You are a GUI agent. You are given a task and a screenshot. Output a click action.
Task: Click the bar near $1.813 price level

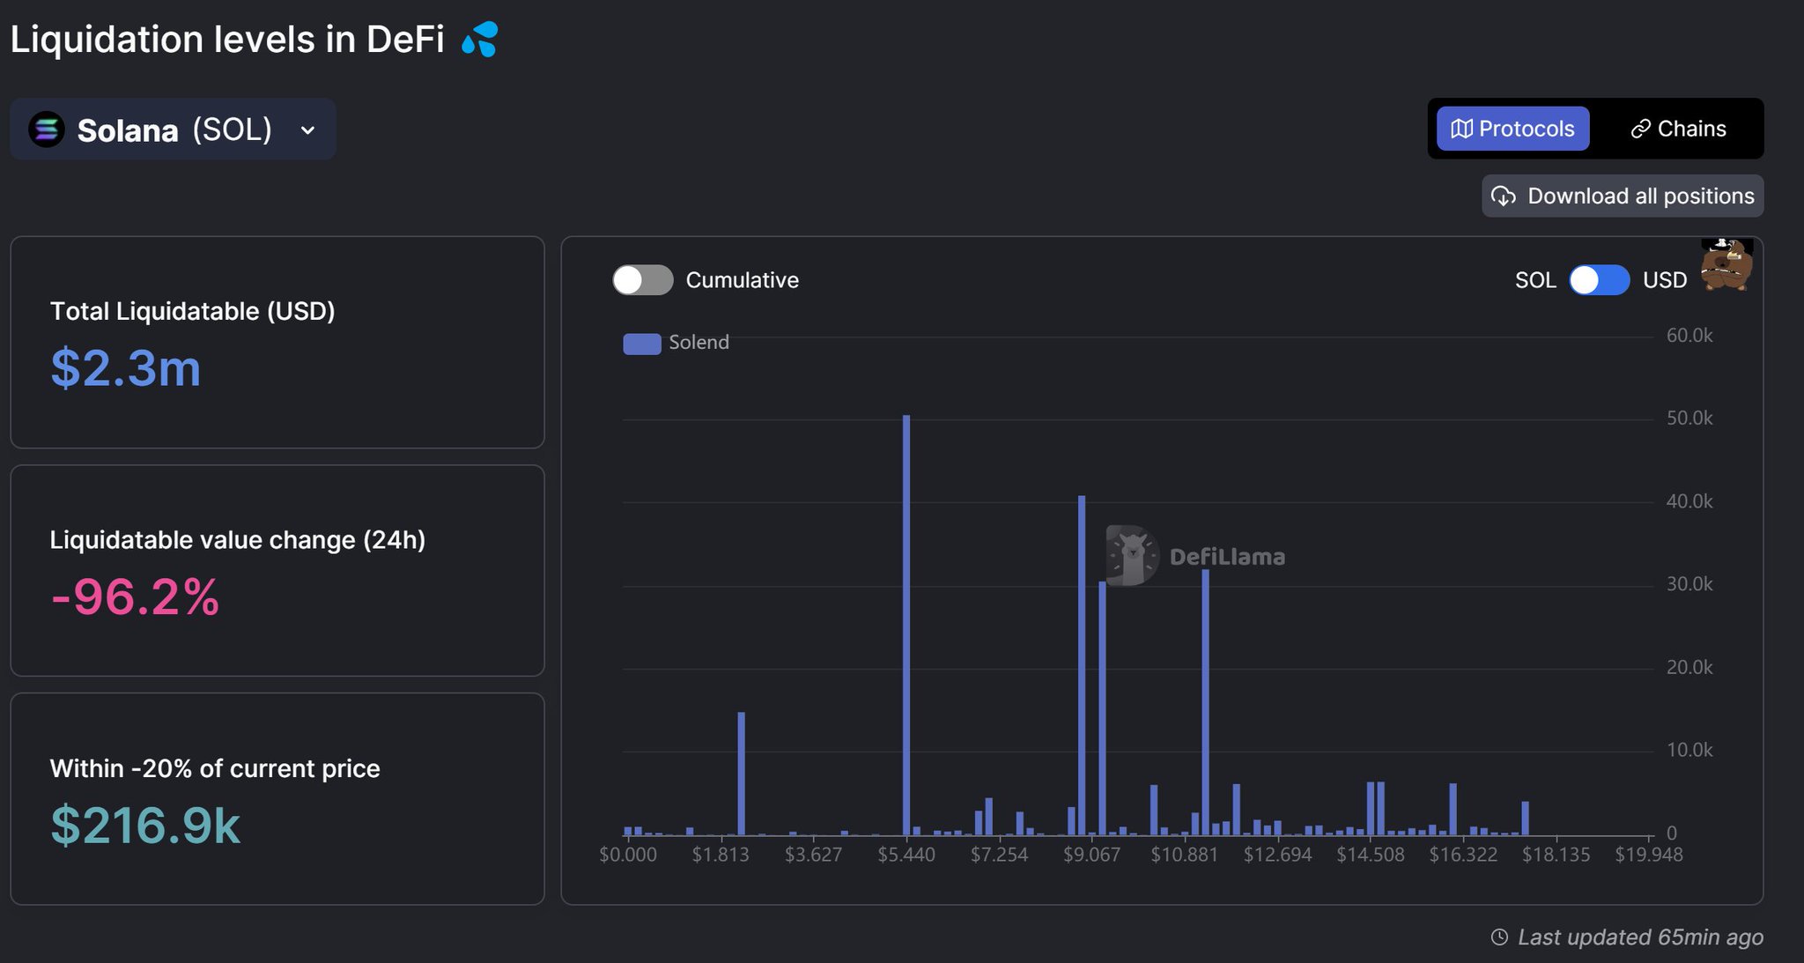tap(741, 775)
